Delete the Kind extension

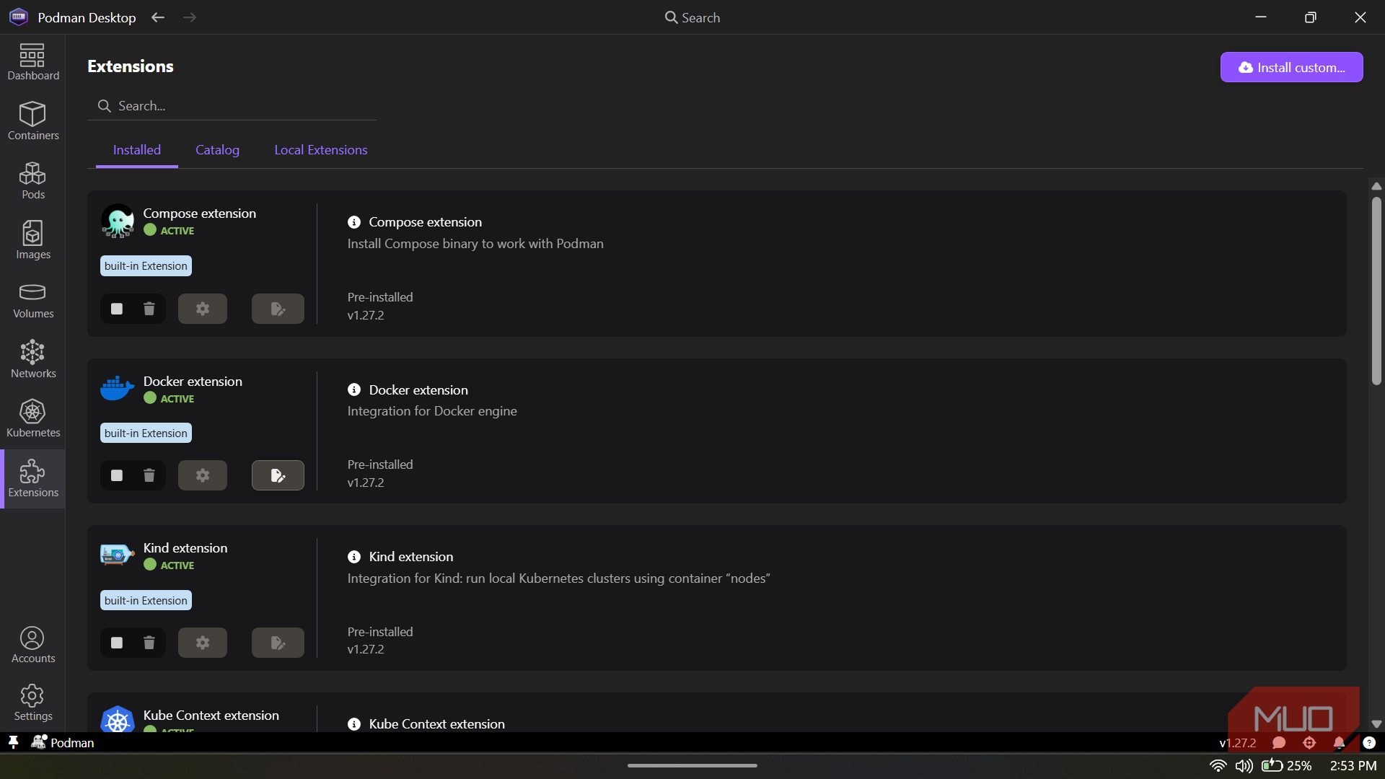click(x=149, y=643)
